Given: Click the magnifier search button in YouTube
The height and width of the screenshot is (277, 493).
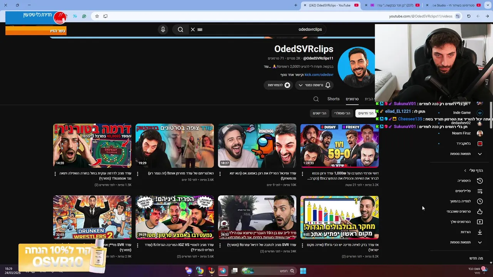Looking at the screenshot, I should pos(180,29).
